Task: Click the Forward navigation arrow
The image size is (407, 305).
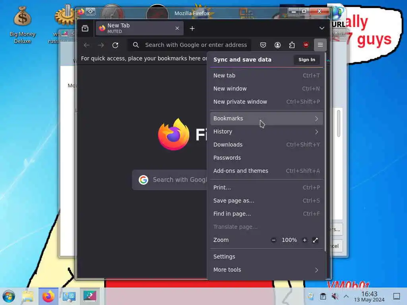Action: click(x=101, y=45)
